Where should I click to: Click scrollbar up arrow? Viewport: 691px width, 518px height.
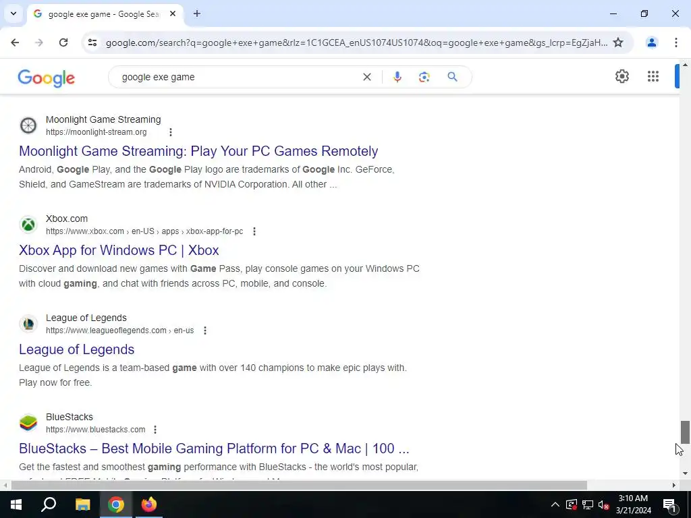click(685, 65)
